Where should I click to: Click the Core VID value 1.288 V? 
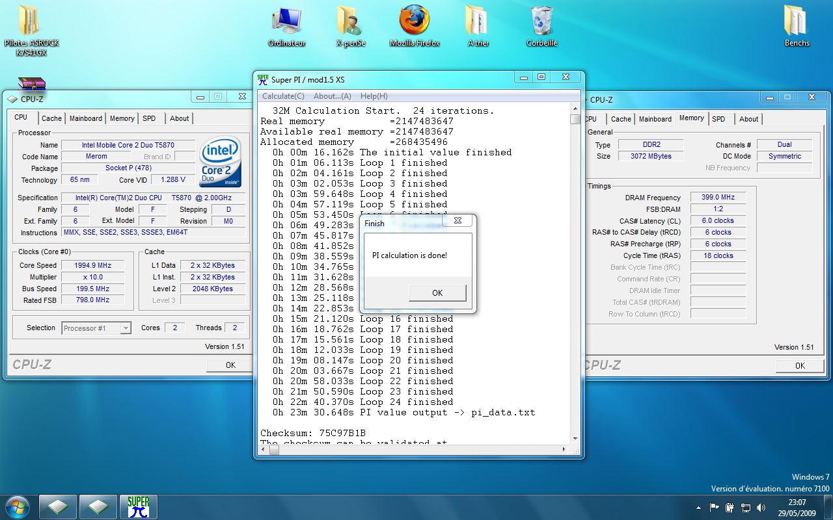172,180
